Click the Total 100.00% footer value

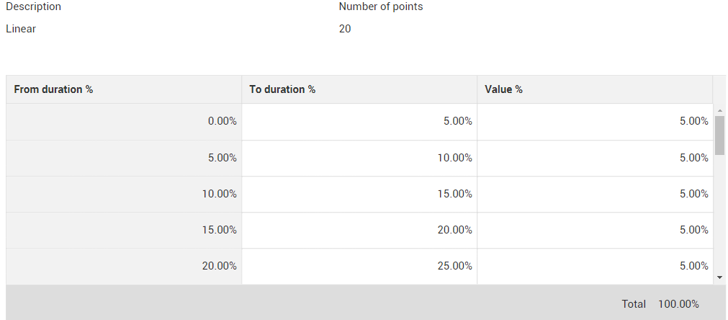point(678,304)
